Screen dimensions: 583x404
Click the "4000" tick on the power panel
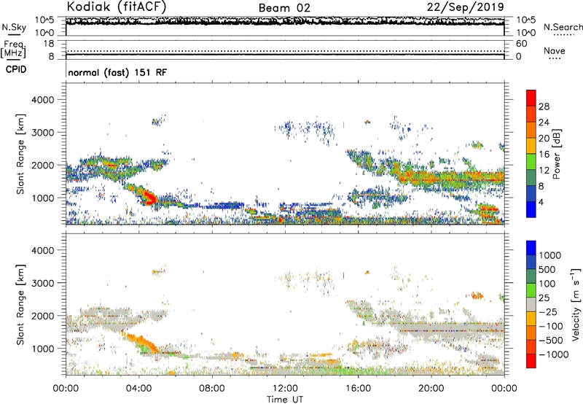42,100
